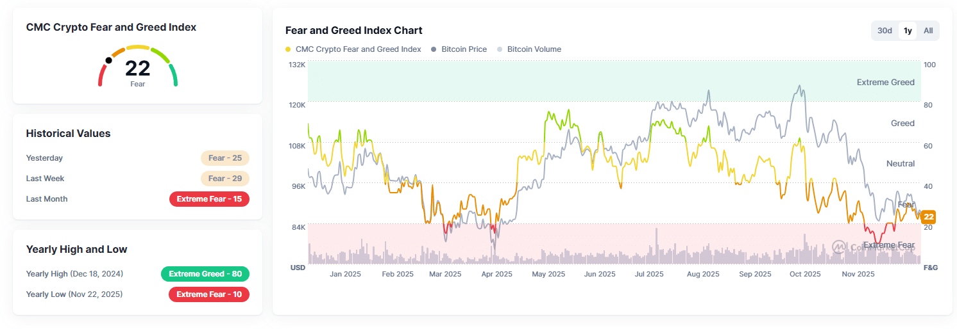Switch chart range to 30d
The height and width of the screenshot is (329, 957).
pos(885,31)
